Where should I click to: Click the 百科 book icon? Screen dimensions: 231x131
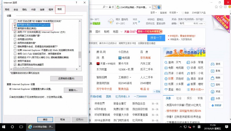[213, 85]
